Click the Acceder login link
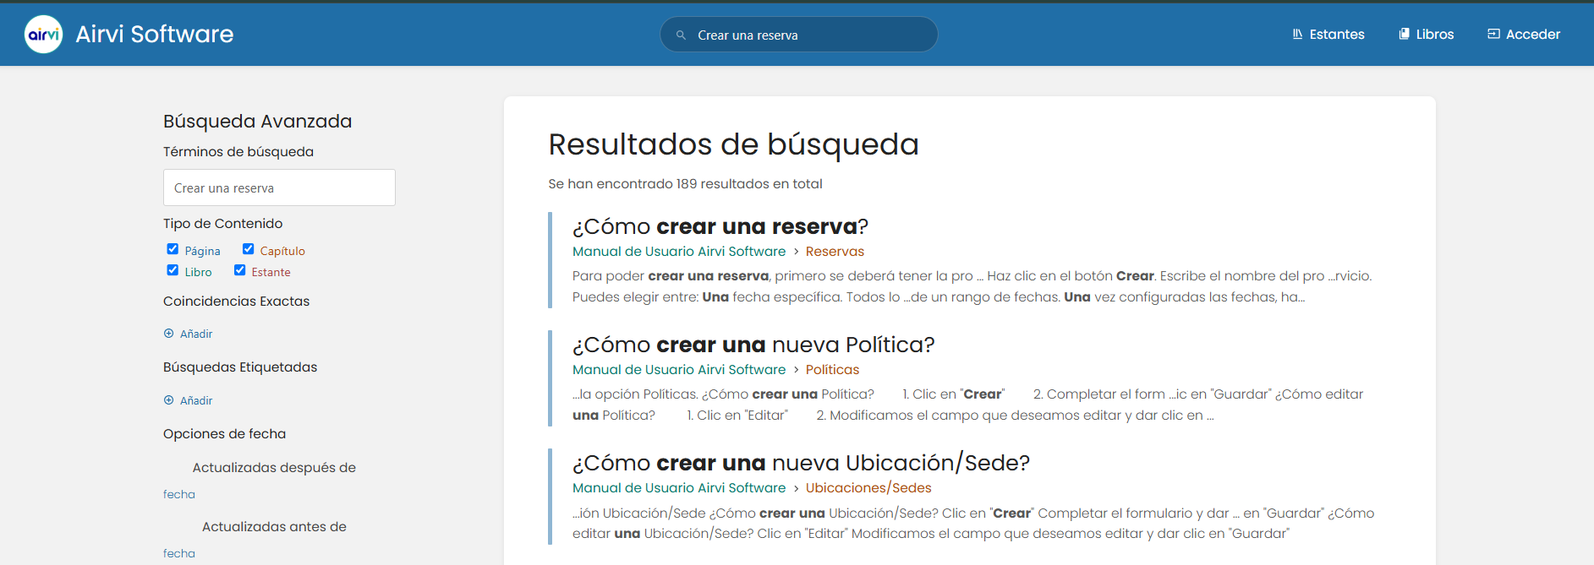Screen dimensions: 1594x565 (1524, 35)
